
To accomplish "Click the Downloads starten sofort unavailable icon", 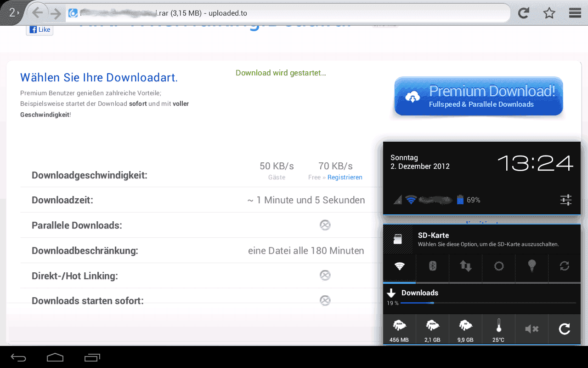I will [x=325, y=300].
